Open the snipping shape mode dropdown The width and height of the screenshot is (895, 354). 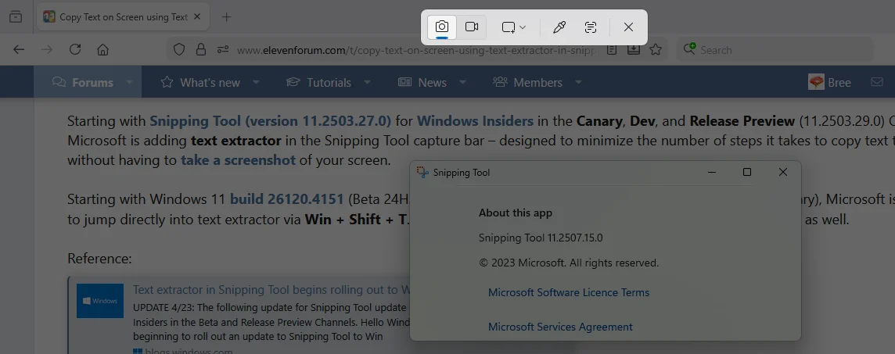514,27
